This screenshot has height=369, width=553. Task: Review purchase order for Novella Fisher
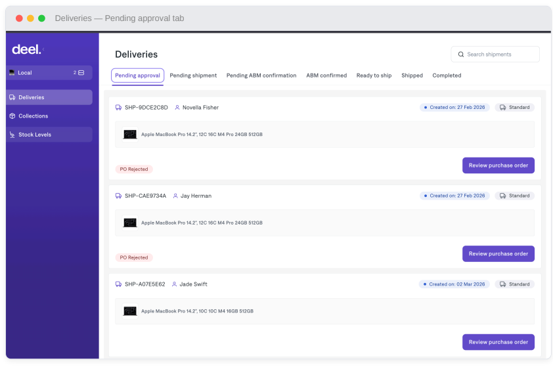coord(498,165)
